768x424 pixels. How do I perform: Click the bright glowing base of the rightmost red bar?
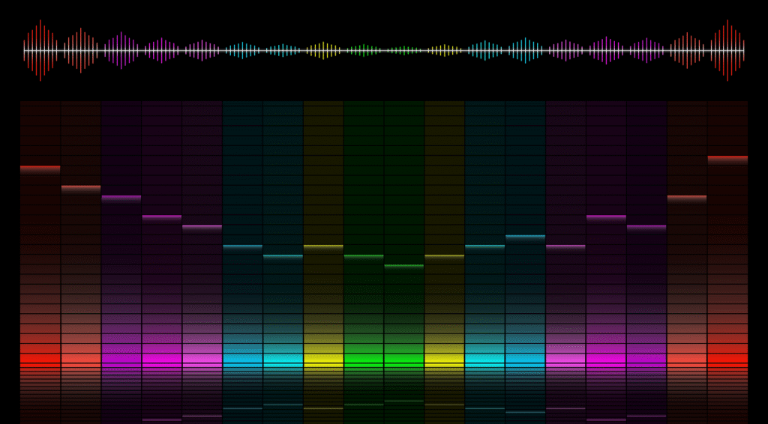[x=727, y=358]
